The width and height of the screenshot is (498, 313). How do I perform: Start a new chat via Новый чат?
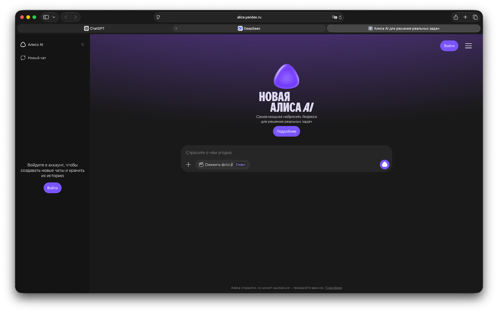pos(33,58)
